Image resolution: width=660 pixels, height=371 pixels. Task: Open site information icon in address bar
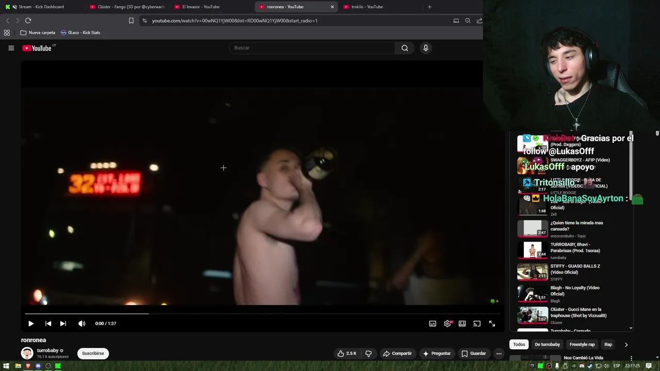(x=145, y=21)
